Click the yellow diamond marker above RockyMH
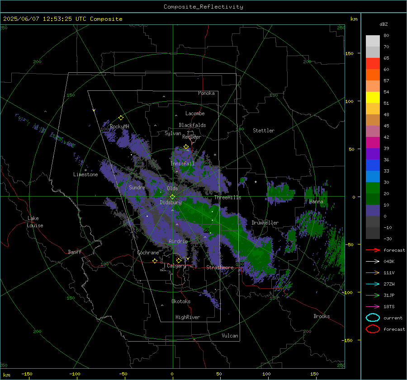407x380 pixels. pyautogui.click(x=121, y=118)
